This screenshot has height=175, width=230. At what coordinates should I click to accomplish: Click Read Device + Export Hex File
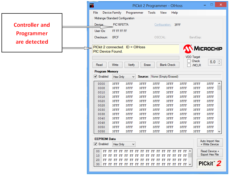click(x=210, y=153)
